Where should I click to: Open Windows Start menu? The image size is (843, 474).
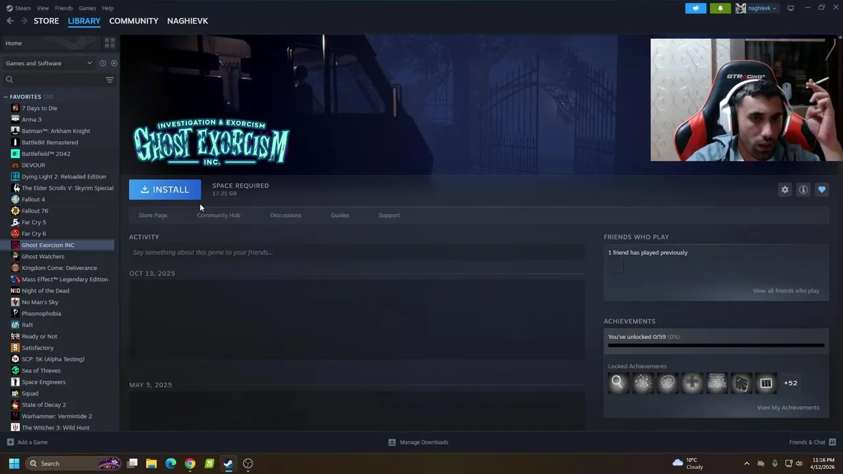coord(14,463)
